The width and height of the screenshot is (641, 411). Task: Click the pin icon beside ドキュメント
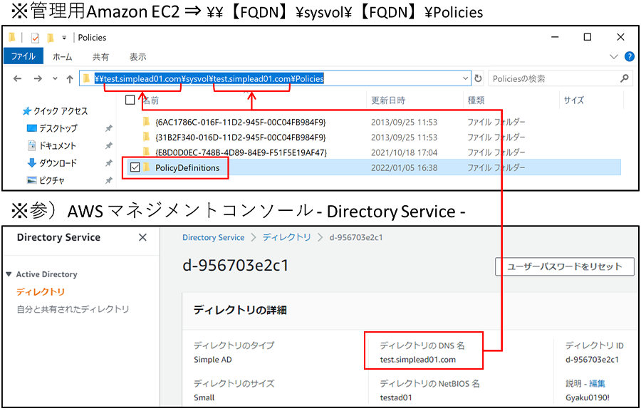[108, 145]
